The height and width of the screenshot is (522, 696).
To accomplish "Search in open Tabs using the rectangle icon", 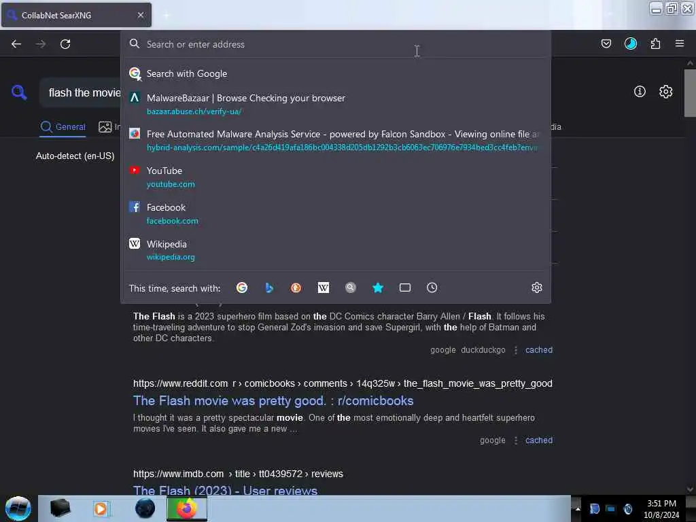I will click(x=405, y=288).
